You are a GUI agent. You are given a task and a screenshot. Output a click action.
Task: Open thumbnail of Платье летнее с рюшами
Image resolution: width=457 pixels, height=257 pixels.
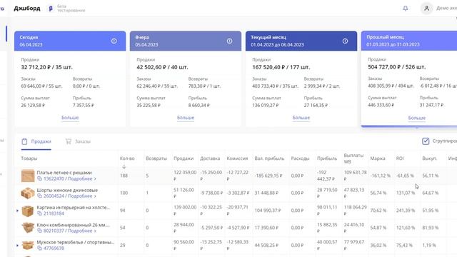point(28,176)
